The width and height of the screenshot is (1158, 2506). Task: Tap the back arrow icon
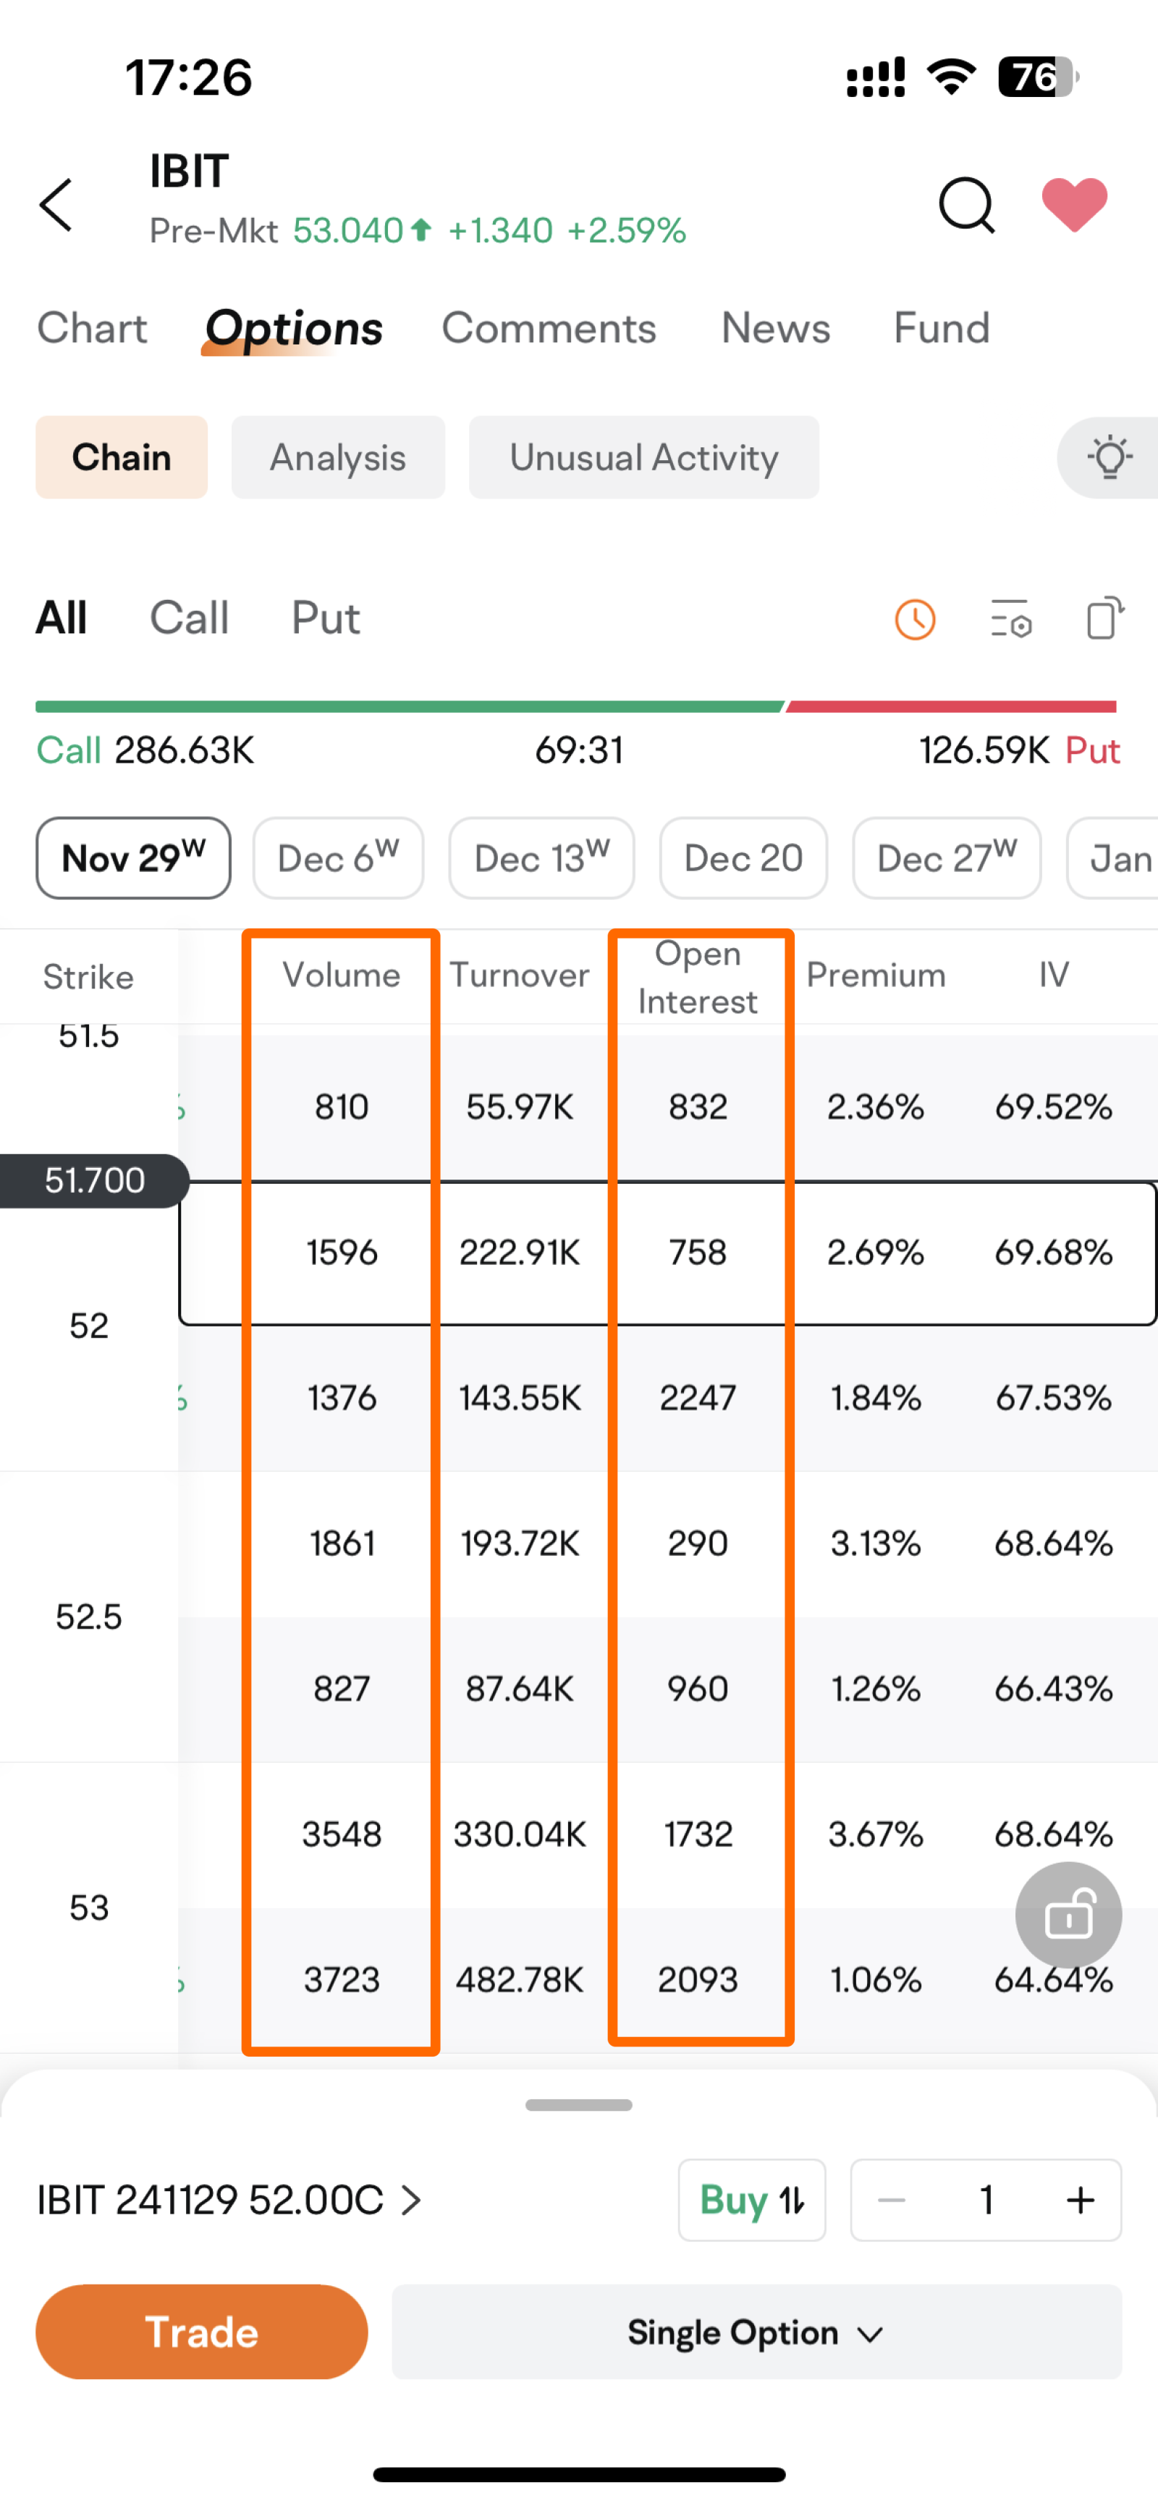(56, 206)
